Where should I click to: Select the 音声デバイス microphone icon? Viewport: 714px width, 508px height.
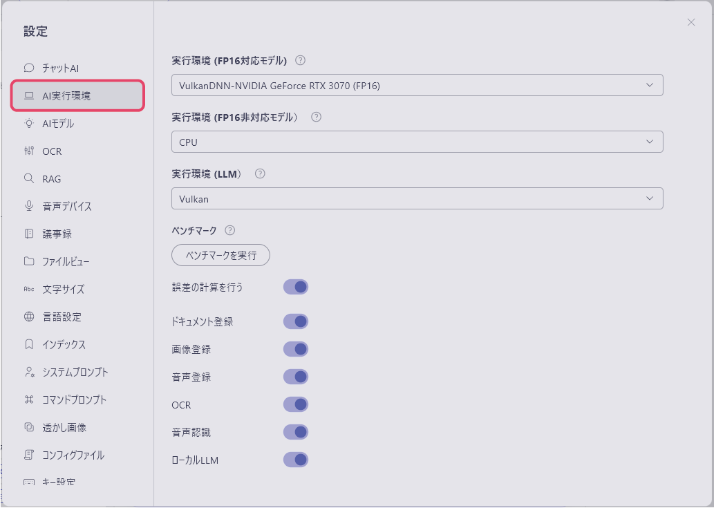point(28,206)
